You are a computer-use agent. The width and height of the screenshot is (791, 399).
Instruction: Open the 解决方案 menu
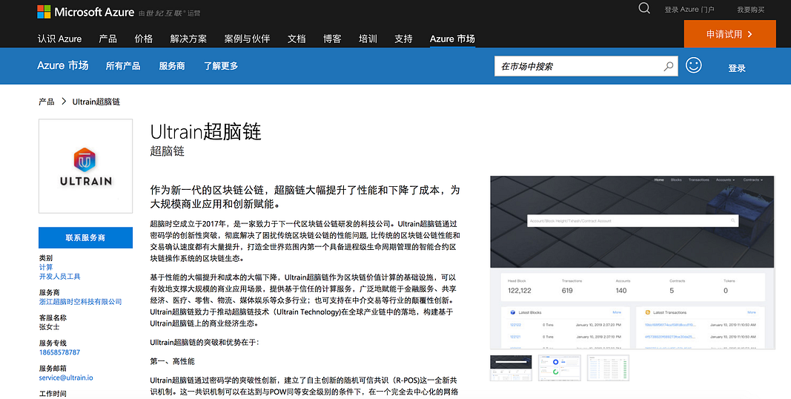point(189,39)
